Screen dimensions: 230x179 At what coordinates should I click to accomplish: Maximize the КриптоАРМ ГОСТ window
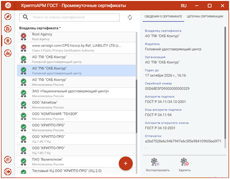pyautogui.click(x=210, y=6)
